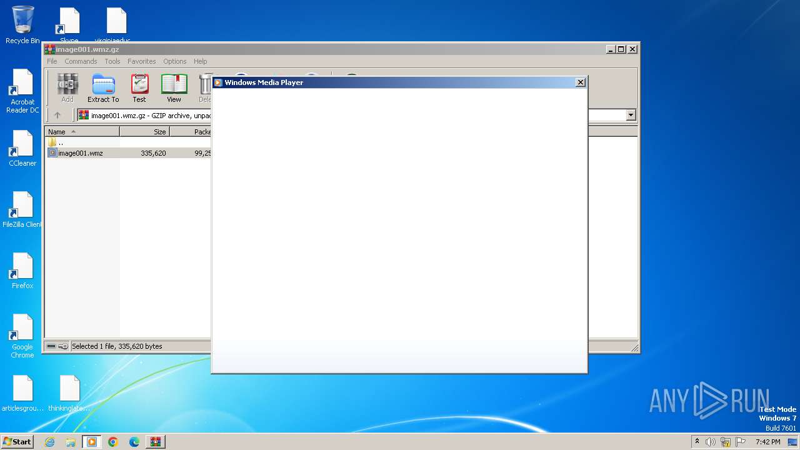Click the Add toolbar icon in WinRAR
800x450 pixels.
(x=67, y=88)
